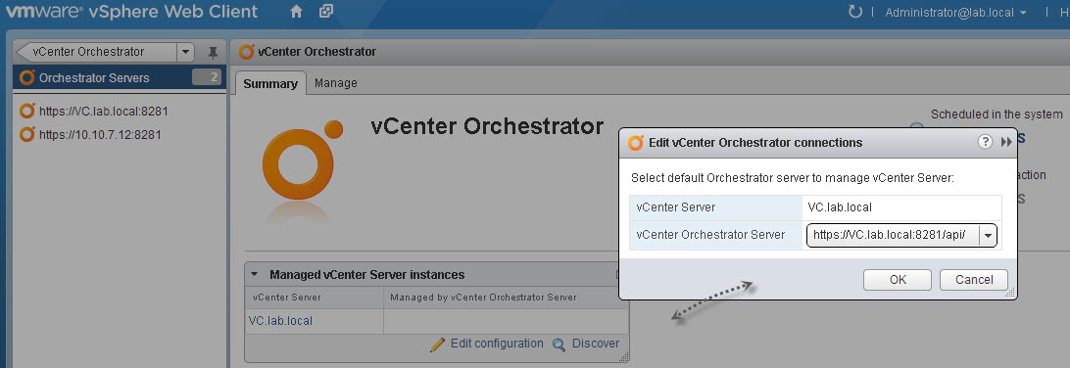1070x368 pixels.
Task: Cancel the Orchestrator connections dialog
Action: (974, 279)
